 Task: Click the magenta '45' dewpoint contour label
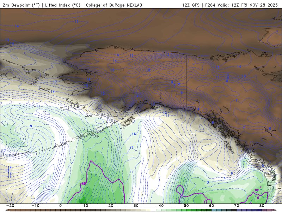coord(84,183)
